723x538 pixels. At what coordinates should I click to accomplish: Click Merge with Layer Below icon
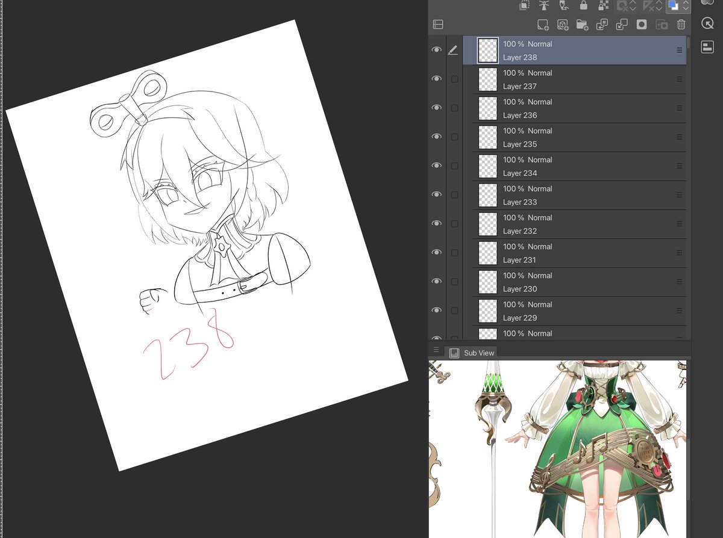pos(622,25)
